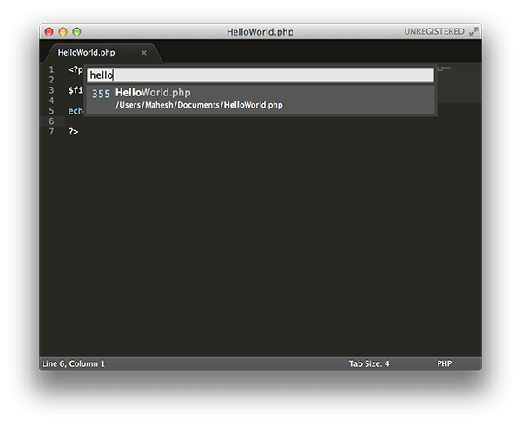Close the HelloWorld.php tab with its x icon

(x=144, y=53)
